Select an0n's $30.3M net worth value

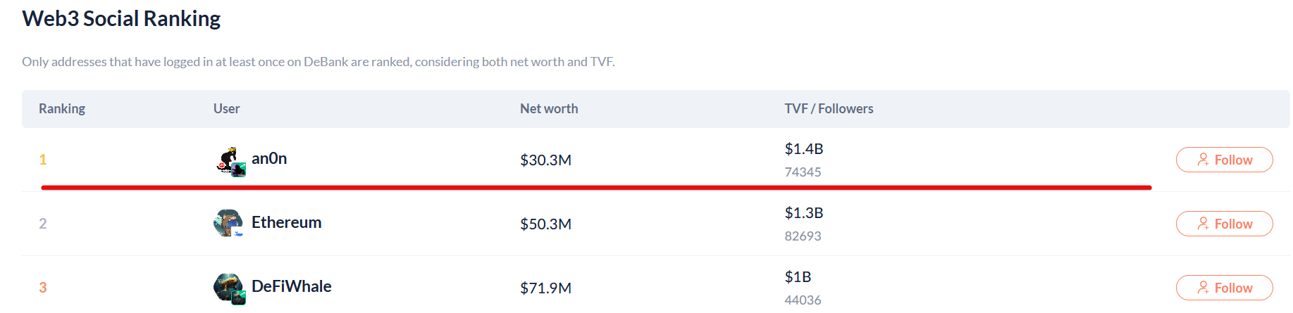[x=545, y=160]
